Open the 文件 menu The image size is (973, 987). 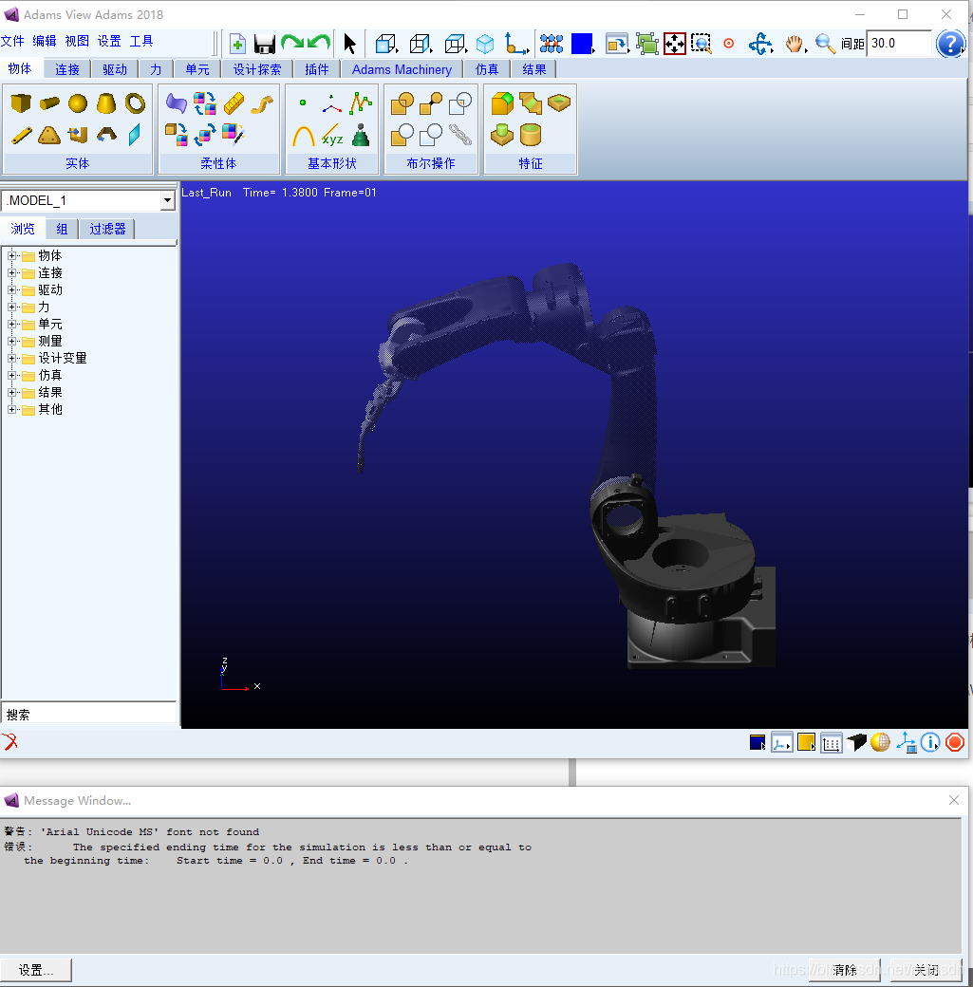tap(12, 42)
